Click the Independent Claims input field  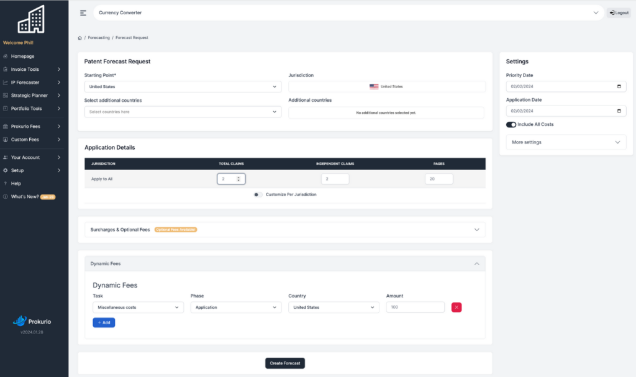point(335,179)
